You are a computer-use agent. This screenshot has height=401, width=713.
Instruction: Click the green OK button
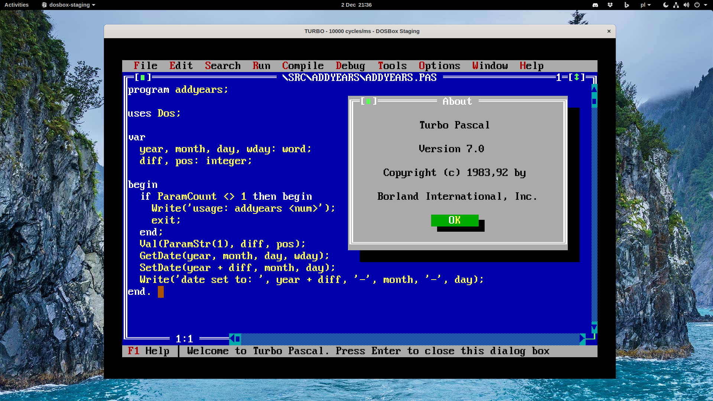pos(455,220)
